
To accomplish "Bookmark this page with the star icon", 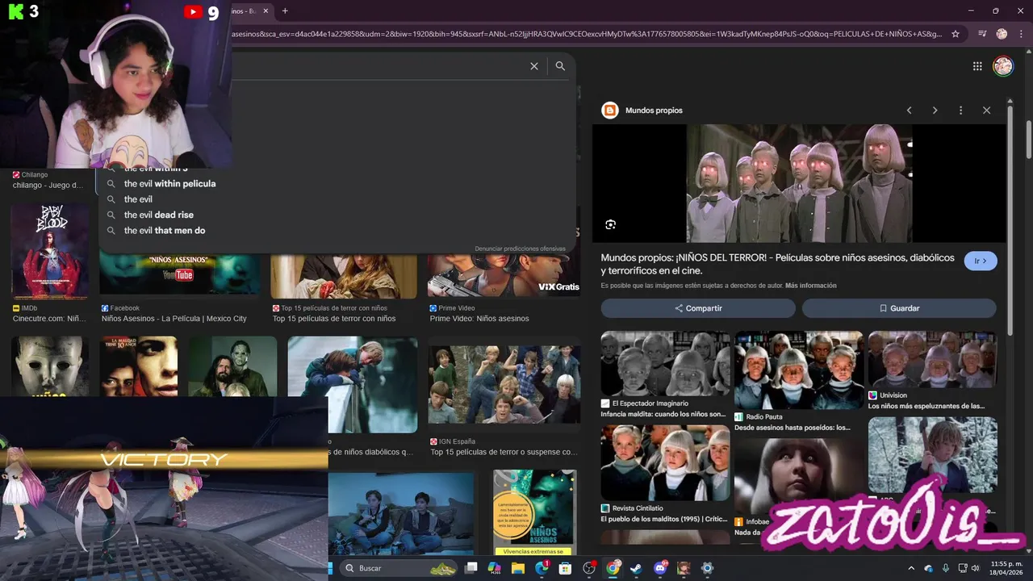I will pyautogui.click(x=956, y=34).
